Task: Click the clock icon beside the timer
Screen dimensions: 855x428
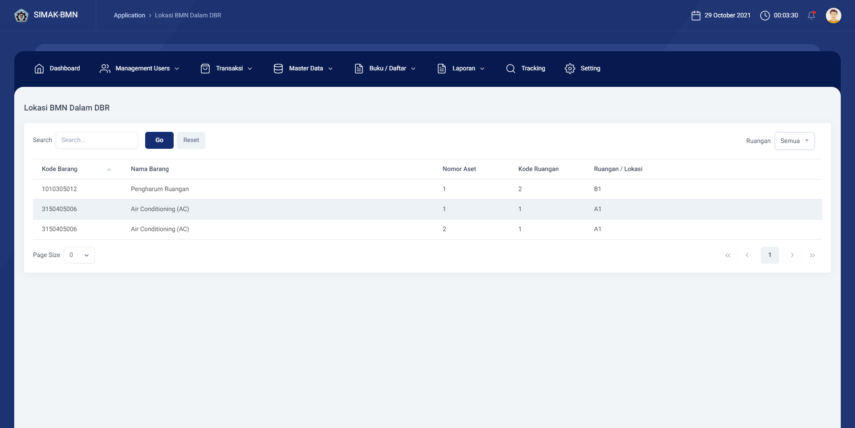Action: coord(765,16)
